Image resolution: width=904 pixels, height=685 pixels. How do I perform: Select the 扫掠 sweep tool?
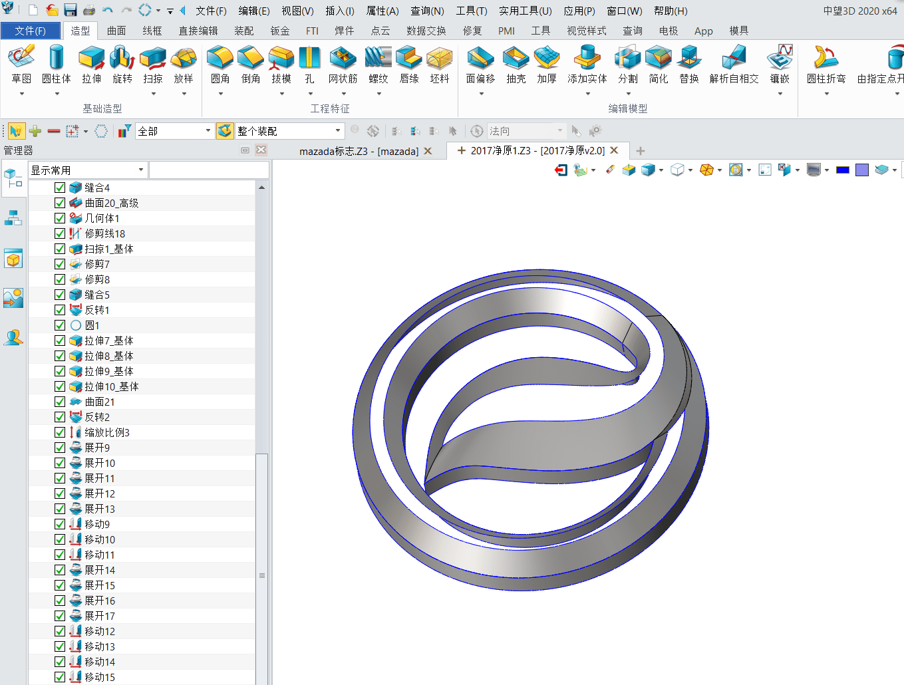point(153,65)
